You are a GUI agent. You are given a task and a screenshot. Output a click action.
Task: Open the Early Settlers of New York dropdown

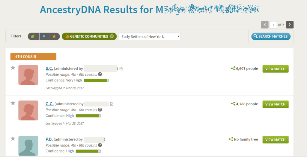pyautogui.click(x=150, y=36)
